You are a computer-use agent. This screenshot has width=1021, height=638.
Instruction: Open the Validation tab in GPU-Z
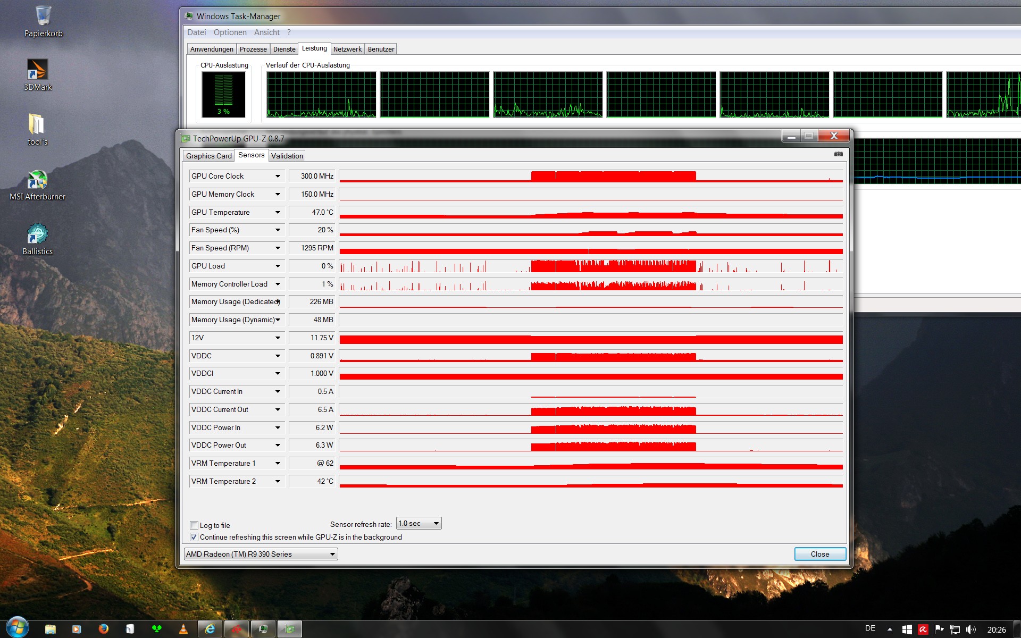pos(287,156)
